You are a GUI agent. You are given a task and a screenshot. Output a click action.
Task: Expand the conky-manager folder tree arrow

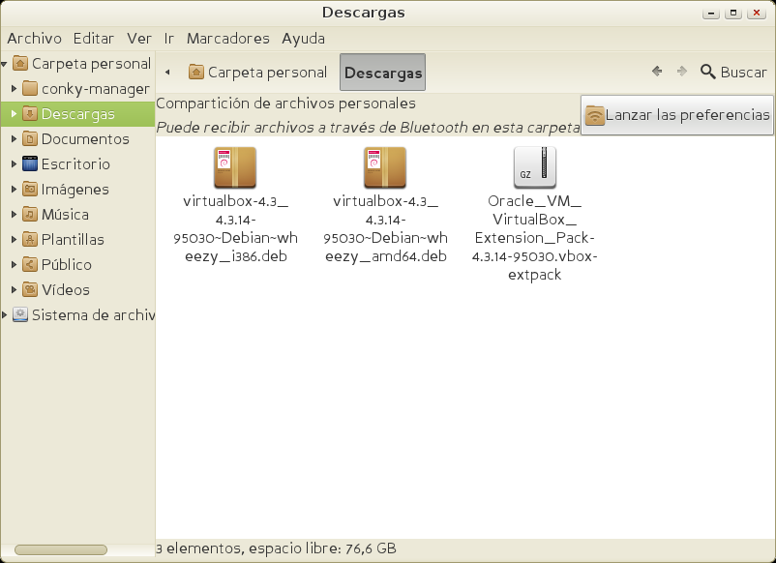[x=14, y=89]
